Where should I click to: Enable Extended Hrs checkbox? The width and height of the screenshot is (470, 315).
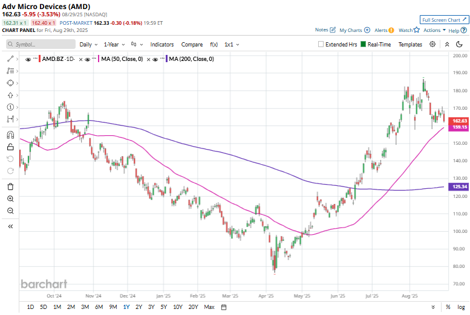[321, 44]
